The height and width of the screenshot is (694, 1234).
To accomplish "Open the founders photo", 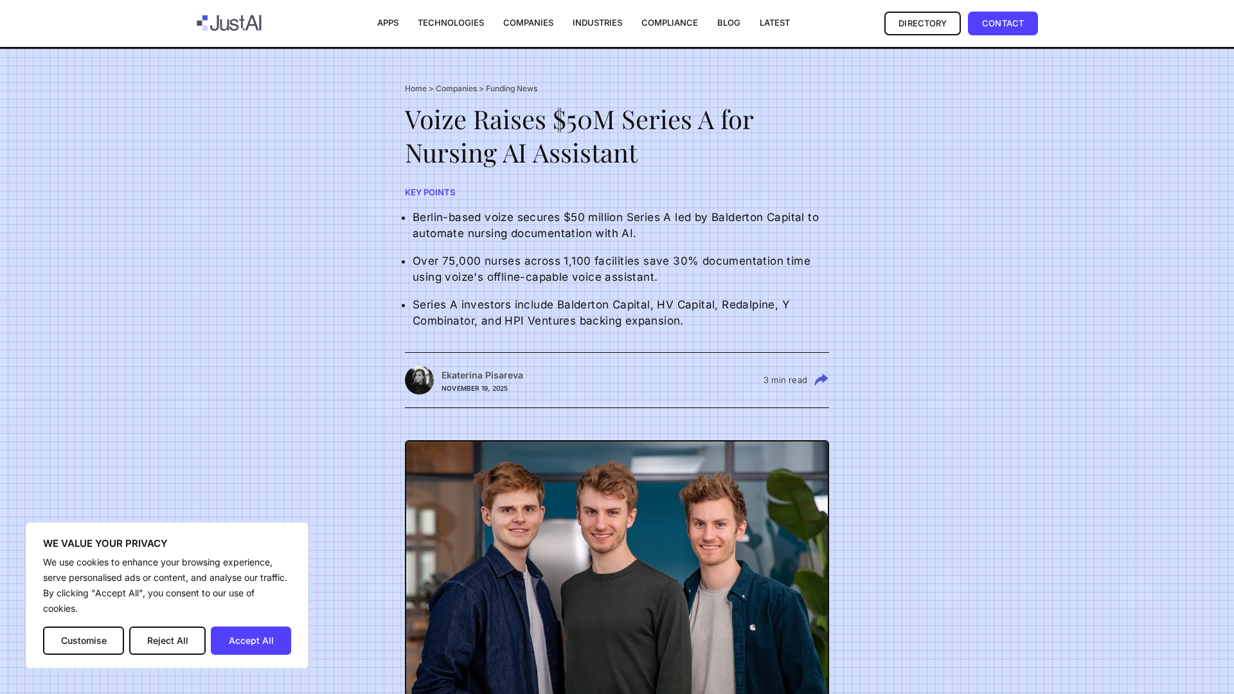I will coord(617,567).
